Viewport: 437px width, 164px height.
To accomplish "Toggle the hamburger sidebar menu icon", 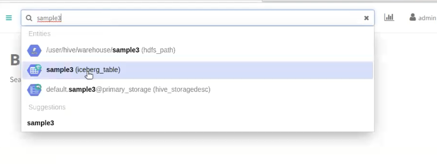I will coord(9,18).
